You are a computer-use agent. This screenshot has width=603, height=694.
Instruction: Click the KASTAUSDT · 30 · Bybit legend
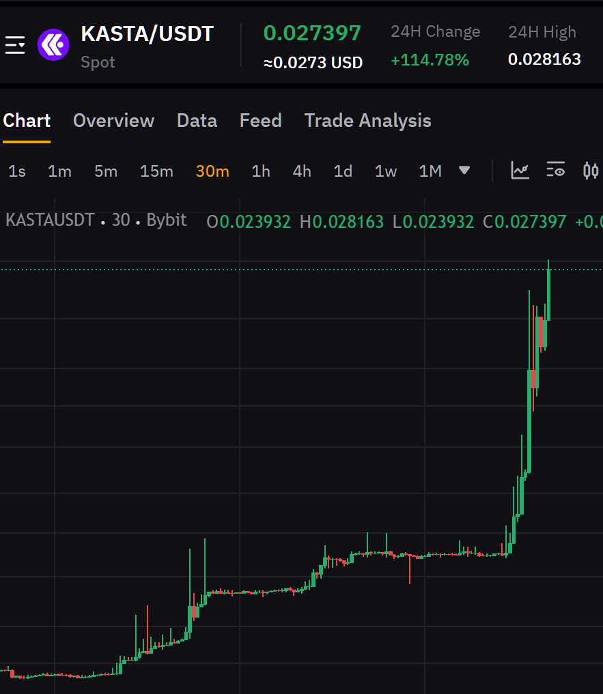(x=96, y=220)
